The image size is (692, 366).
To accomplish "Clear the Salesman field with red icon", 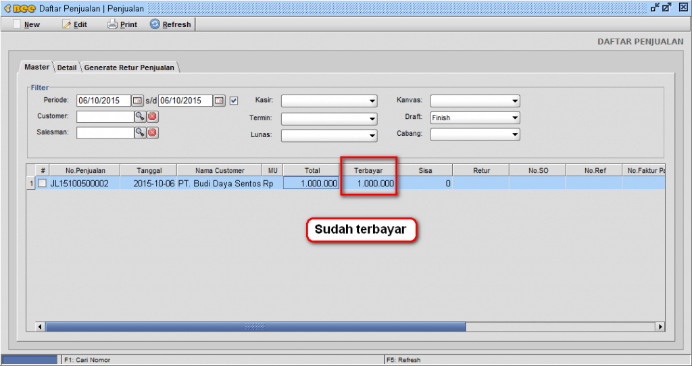I will [x=153, y=132].
